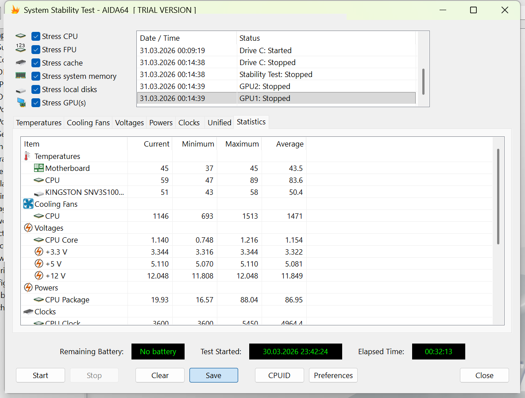Open the Powers tab

click(161, 123)
